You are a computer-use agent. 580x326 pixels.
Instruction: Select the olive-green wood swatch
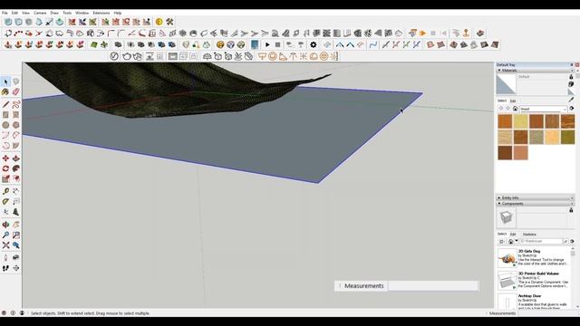[x=567, y=137]
